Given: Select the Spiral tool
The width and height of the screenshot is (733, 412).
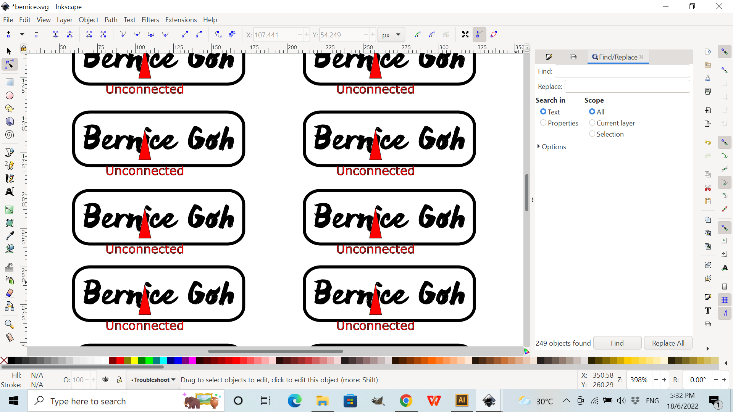Looking at the screenshot, I should point(10,135).
